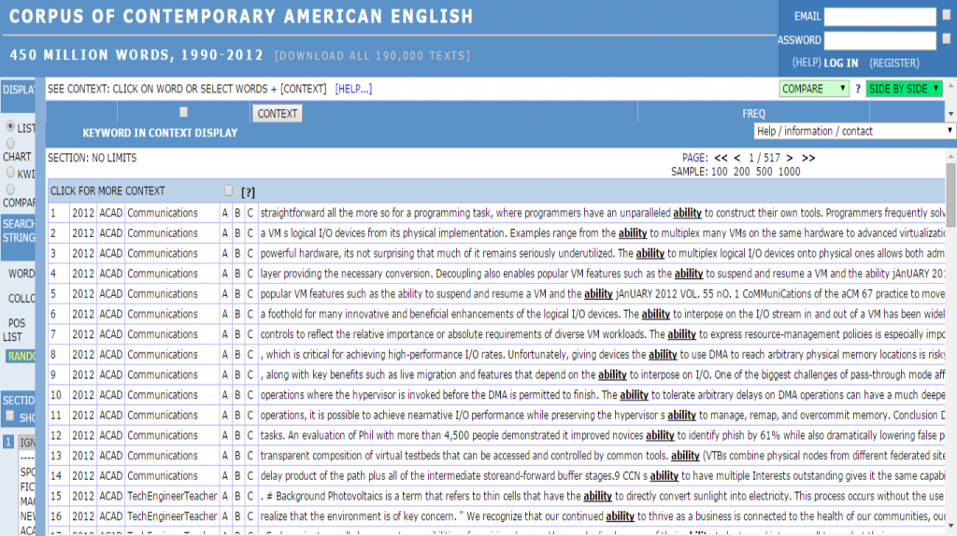Tick the checkbox beside CLICK FOR MORE CONTEXT

click(x=228, y=190)
